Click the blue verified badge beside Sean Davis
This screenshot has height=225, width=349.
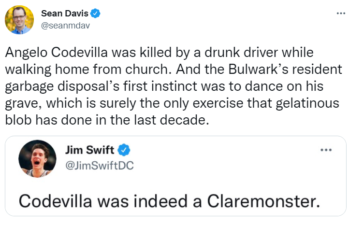pyautogui.click(x=95, y=14)
